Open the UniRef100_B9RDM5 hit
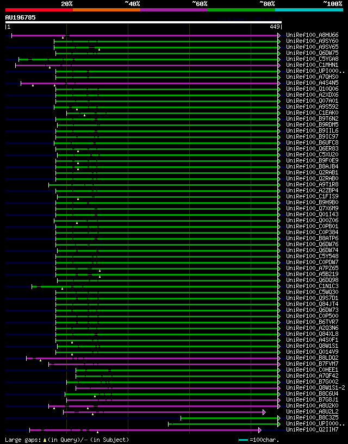The width and height of the screenshot is (348, 444). point(312,124)
